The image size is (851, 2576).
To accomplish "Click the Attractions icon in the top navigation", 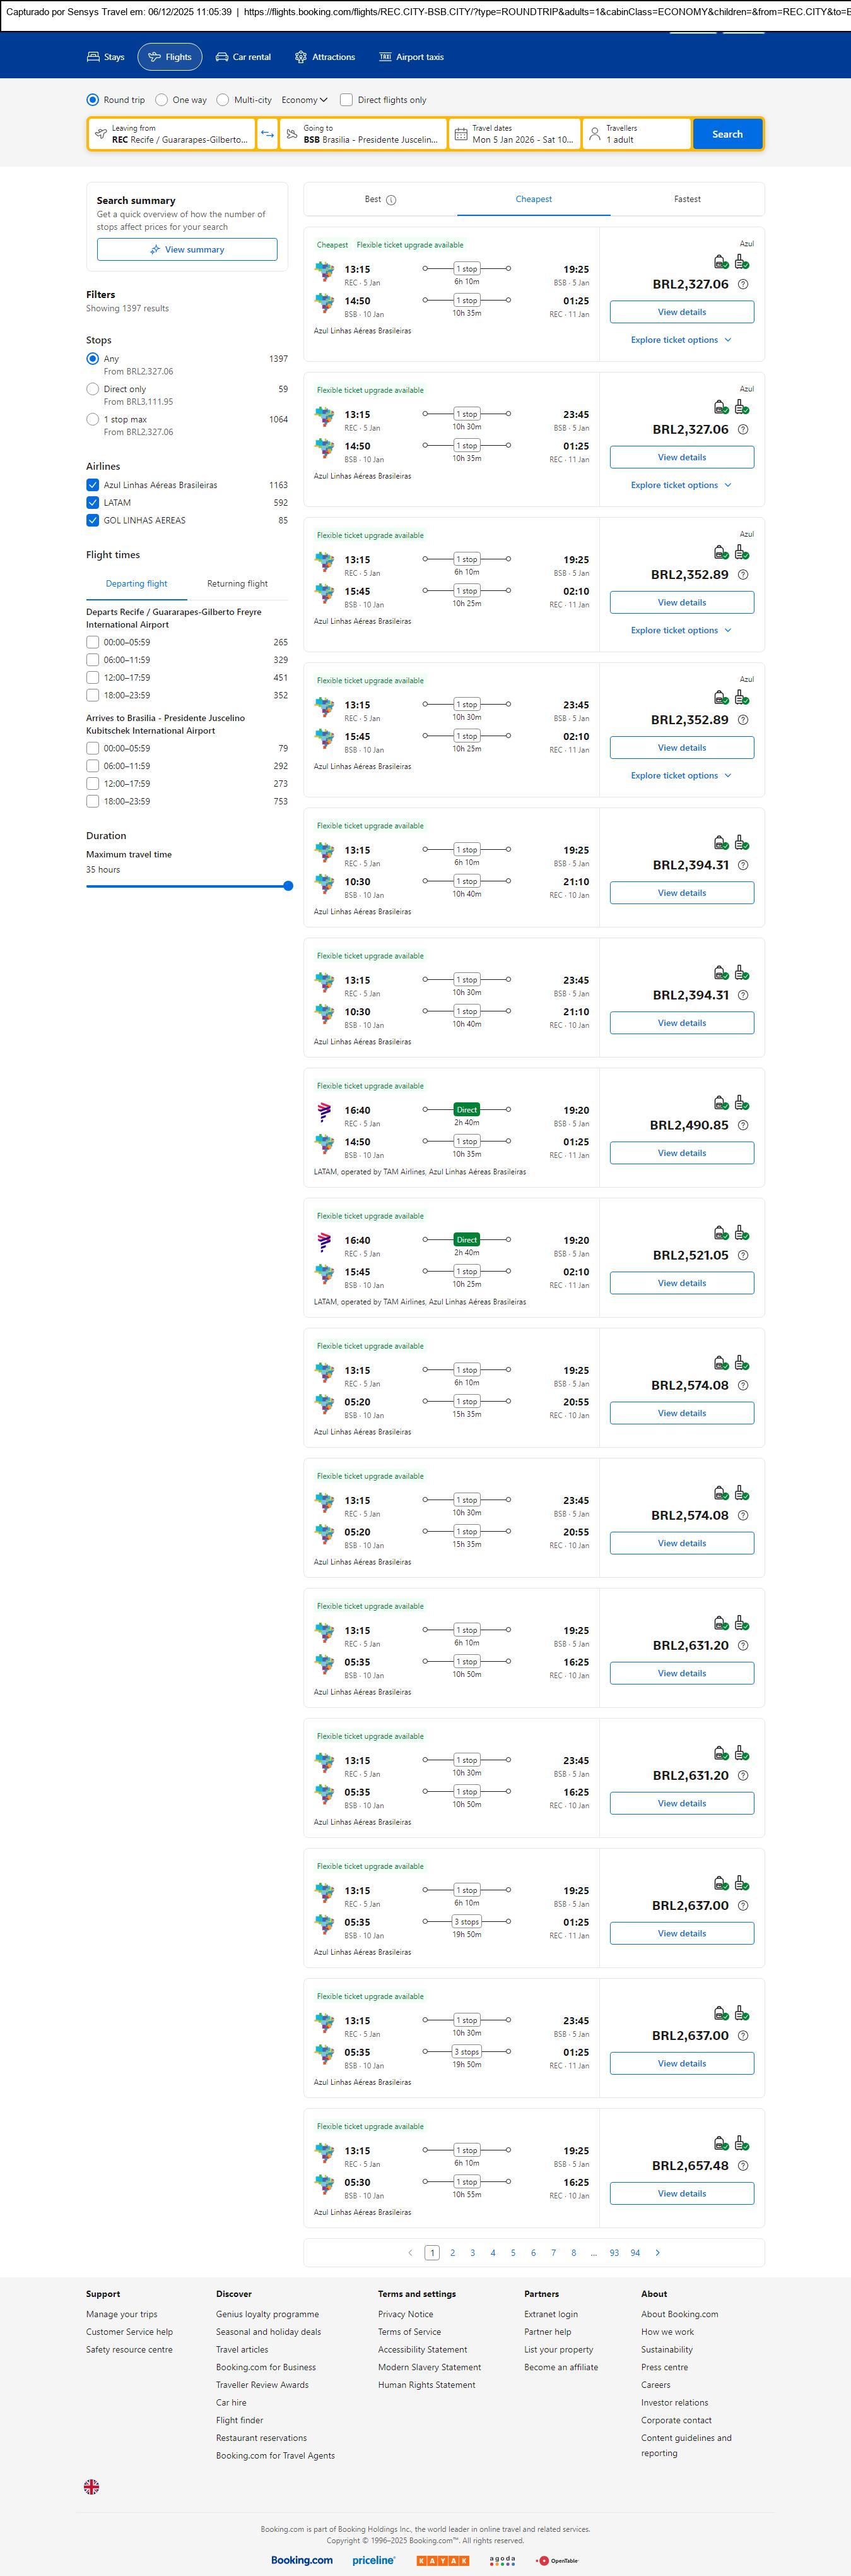I will [x=301, y=57].
